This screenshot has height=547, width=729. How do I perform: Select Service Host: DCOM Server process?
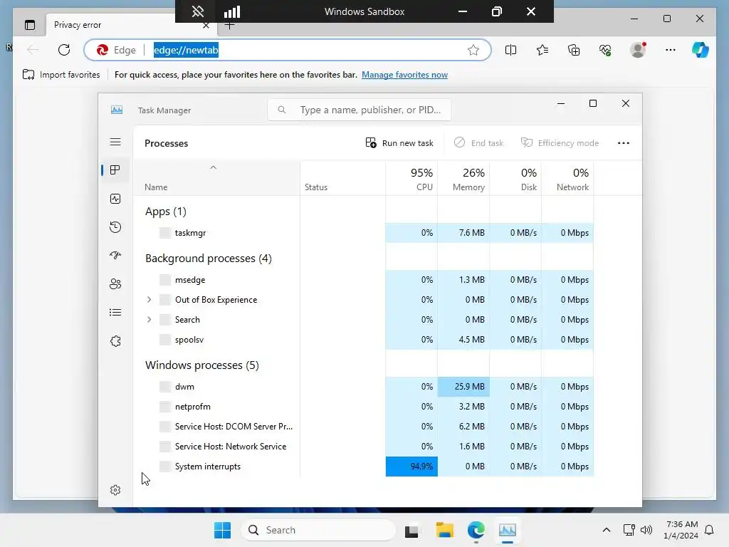pos(363,427)
